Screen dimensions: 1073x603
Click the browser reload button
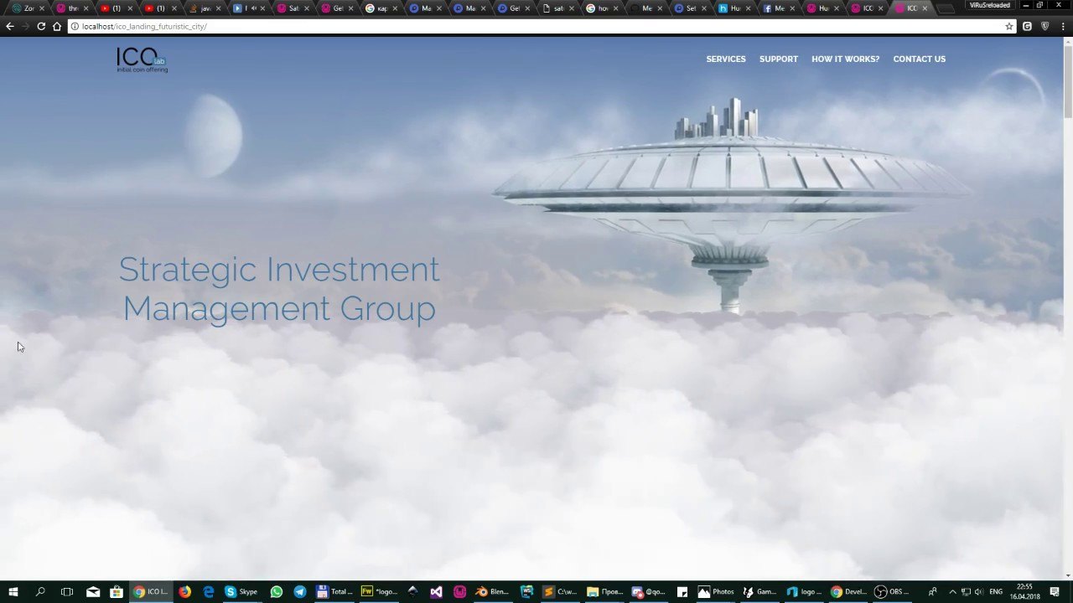tap(41, 26)
